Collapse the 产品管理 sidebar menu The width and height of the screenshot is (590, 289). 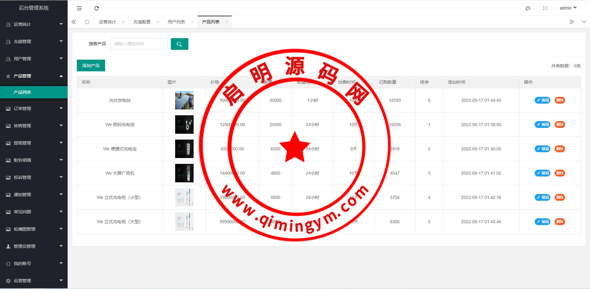(34, 76)
